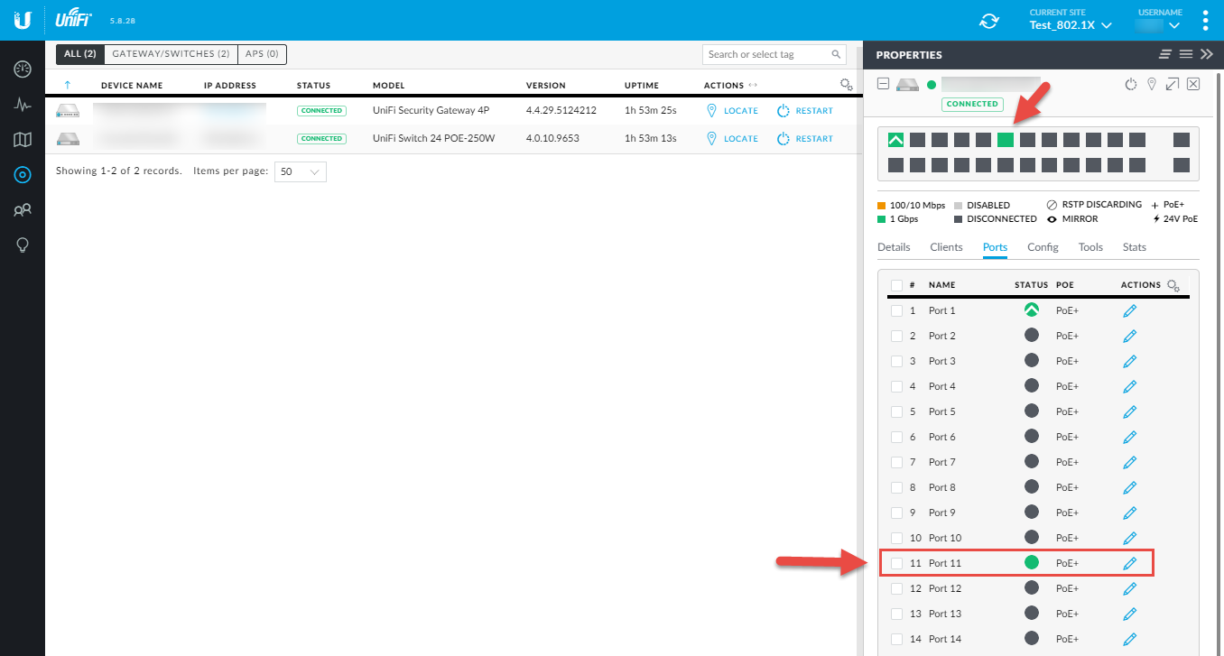
Task: Open the Devices page in sidebar
Action: pyautogui.click(x=23, y=174)
